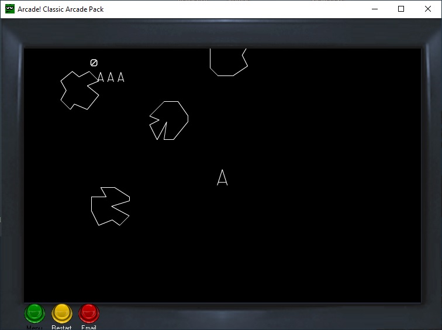Click the asteroid with the narrow notch

(169, 121)
